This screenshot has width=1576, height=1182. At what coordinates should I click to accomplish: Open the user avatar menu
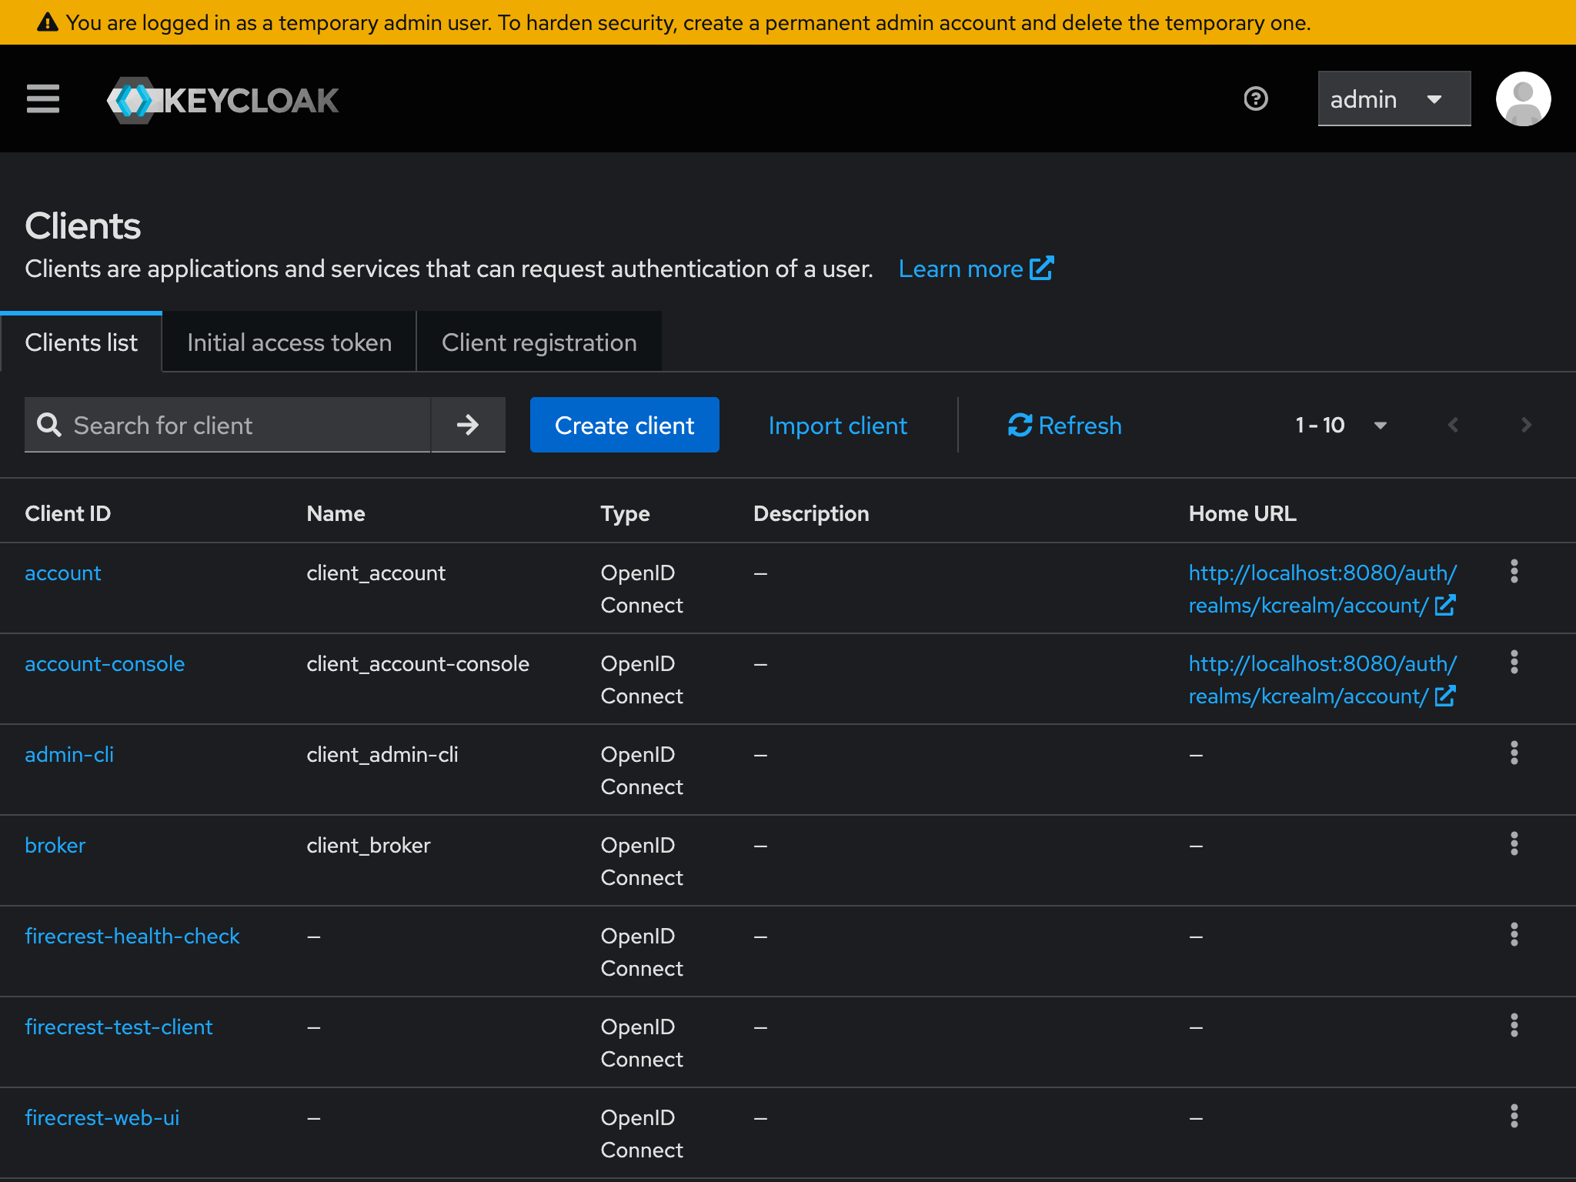pyautogui.click(x=1523, y=98)
